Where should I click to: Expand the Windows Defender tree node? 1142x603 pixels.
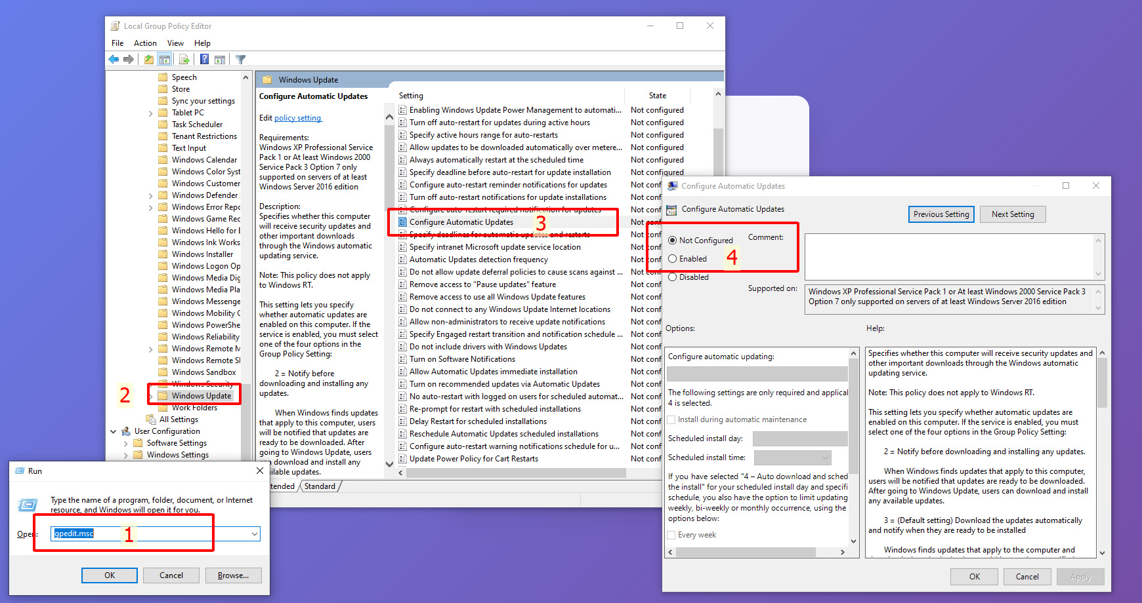[x=151, y=195]
